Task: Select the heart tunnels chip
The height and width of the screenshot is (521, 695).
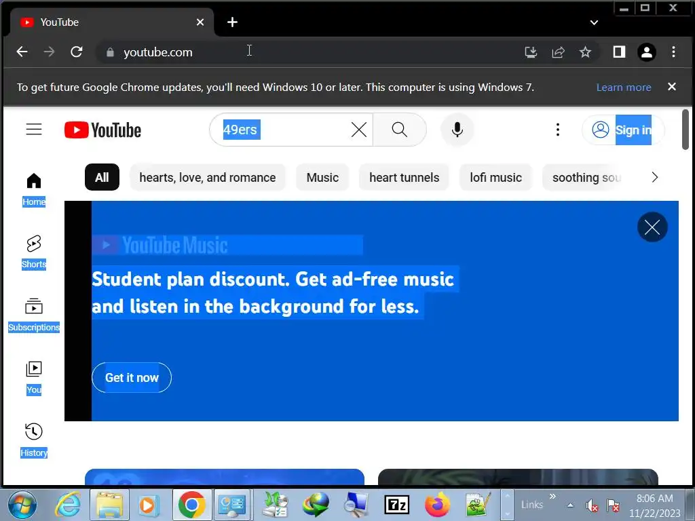Action: coord(405,177)
